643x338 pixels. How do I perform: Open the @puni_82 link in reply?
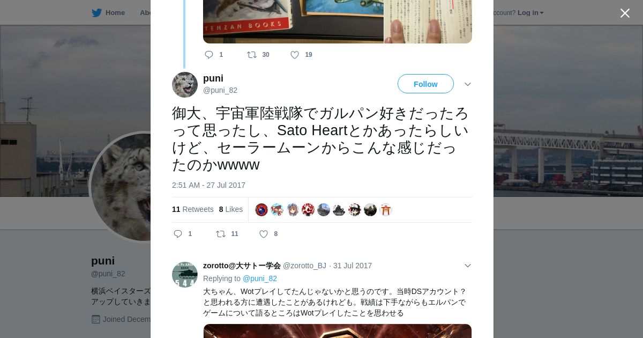(260, 278)
